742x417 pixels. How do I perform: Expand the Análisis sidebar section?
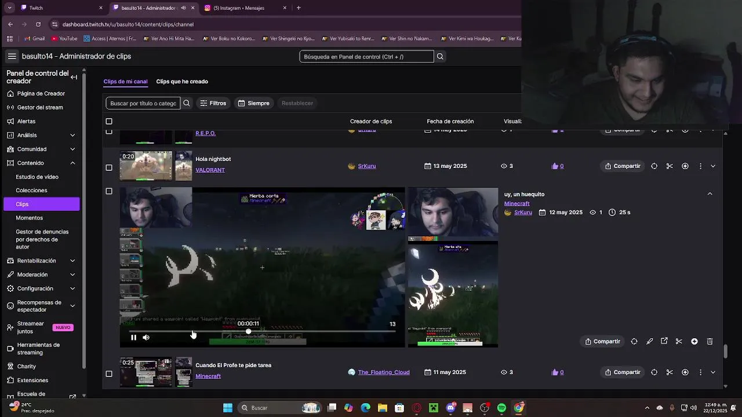click(x=72, y=135)
